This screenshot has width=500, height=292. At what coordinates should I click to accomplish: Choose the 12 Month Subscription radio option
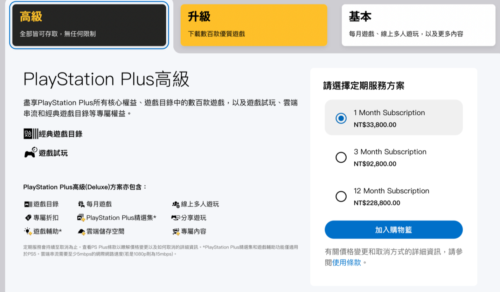point(341,196)
